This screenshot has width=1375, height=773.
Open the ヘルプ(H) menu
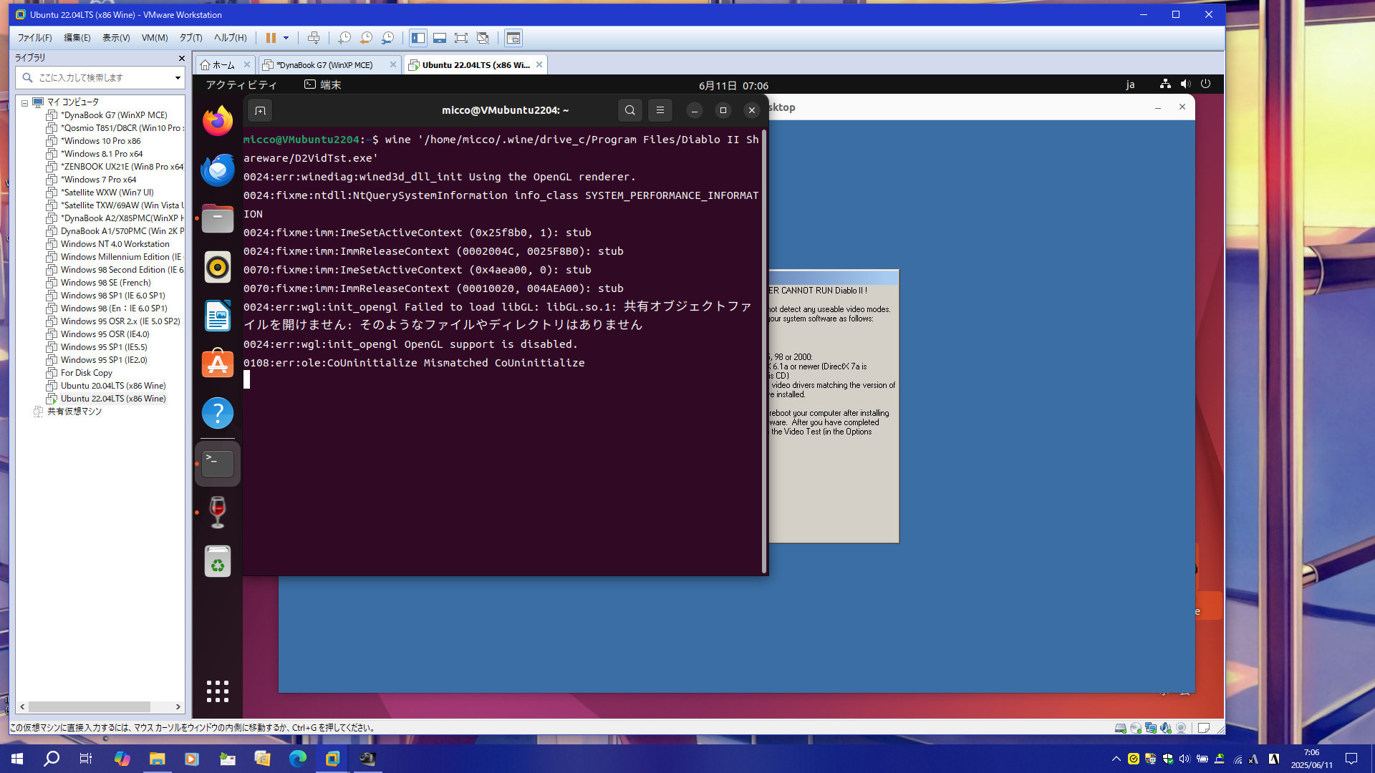click(x=230, y=38)
